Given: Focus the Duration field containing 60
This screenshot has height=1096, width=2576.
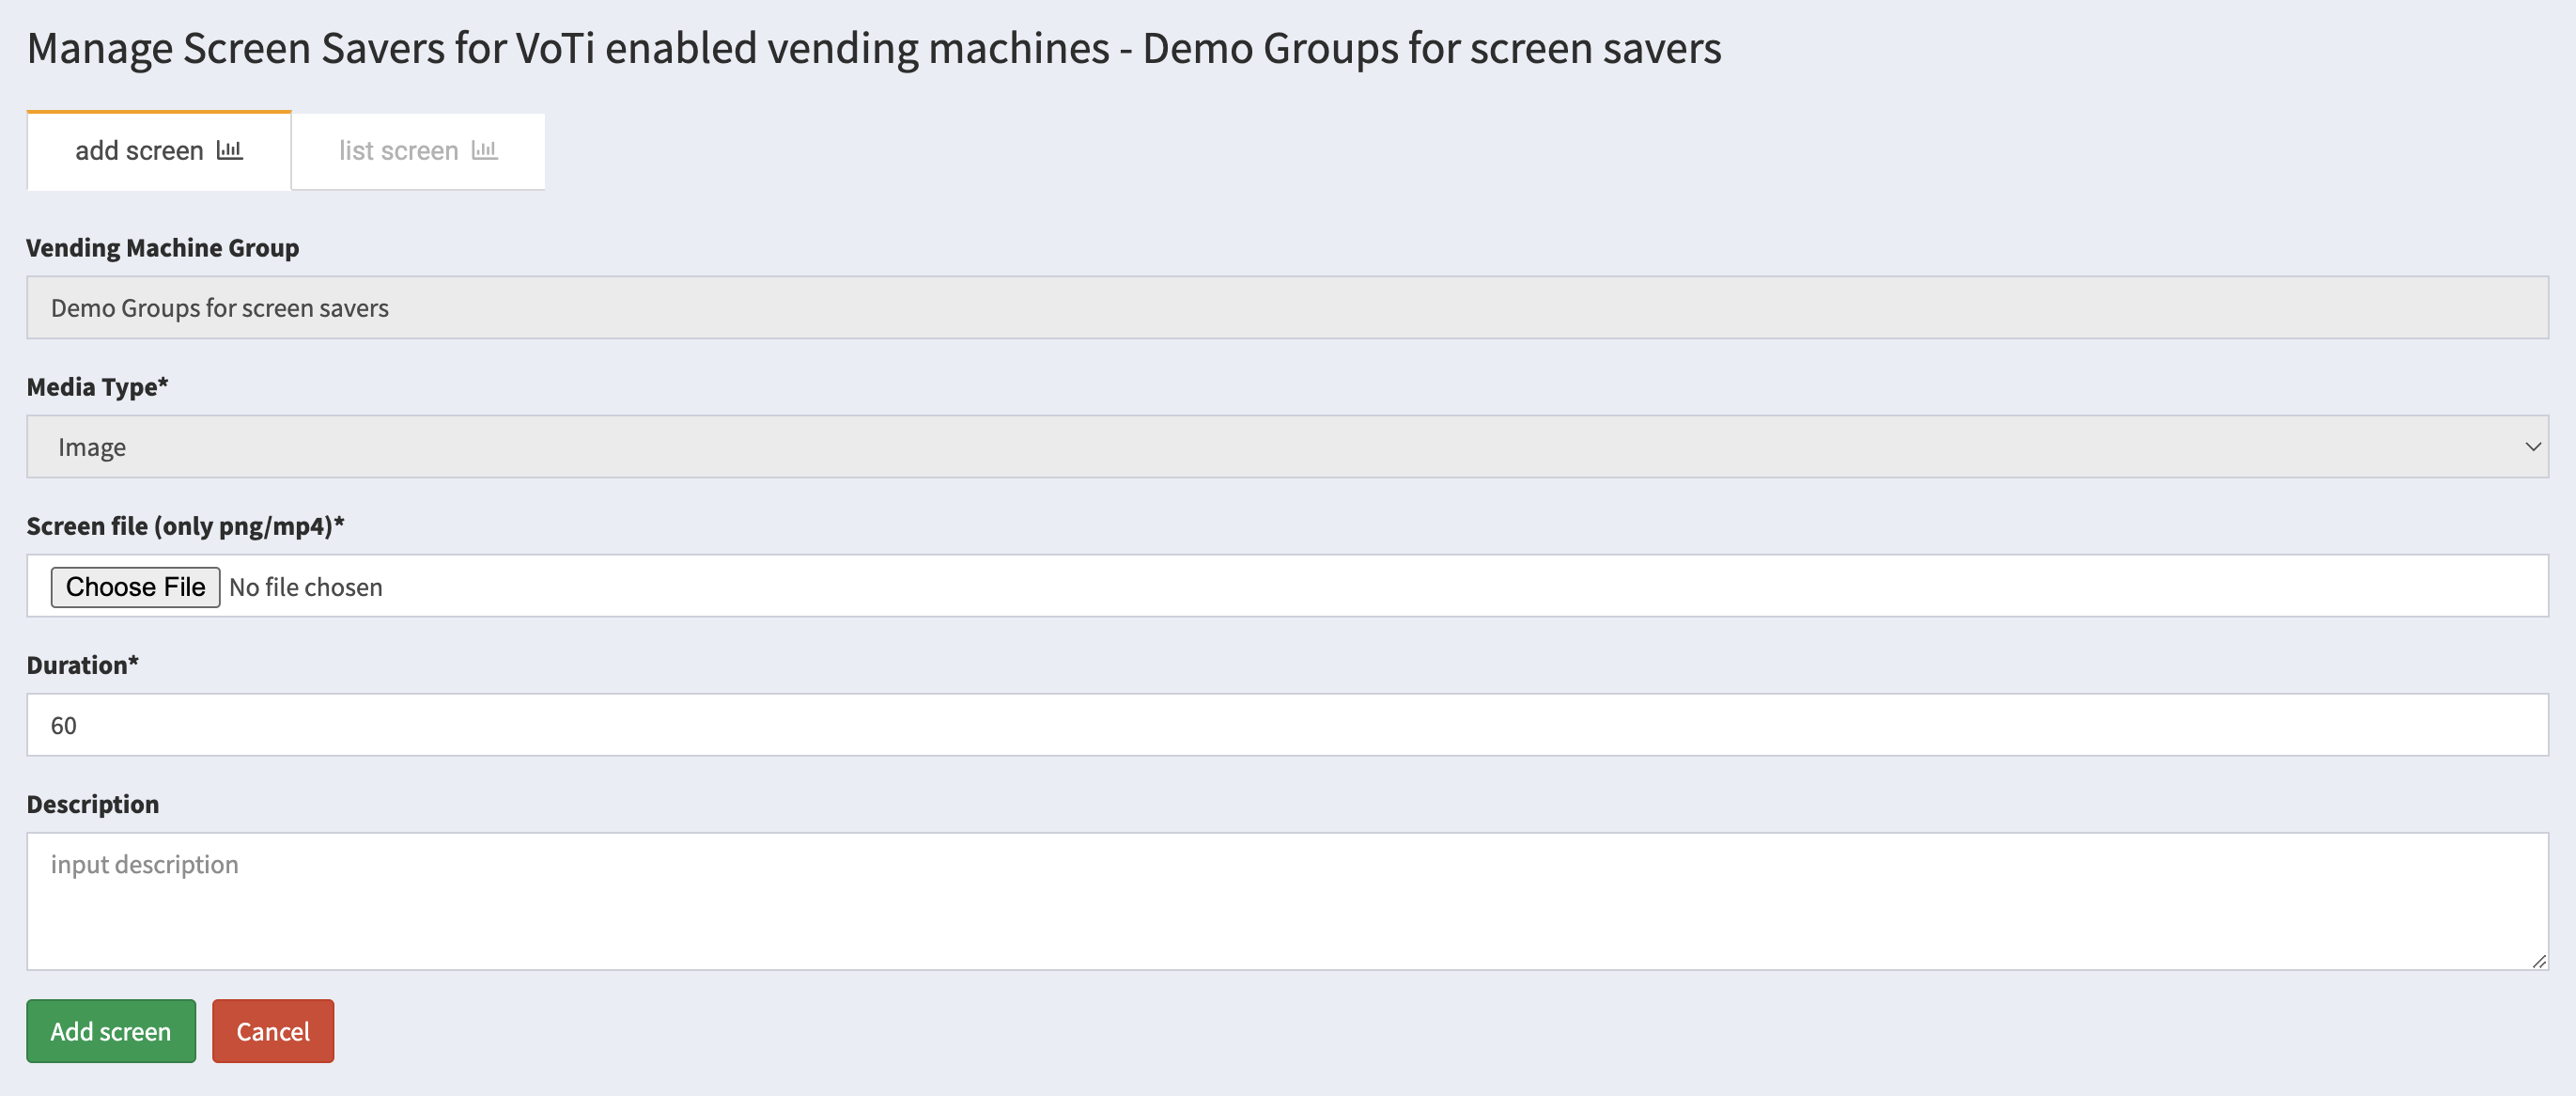Looking at the screenshot, I should 1286,725.
